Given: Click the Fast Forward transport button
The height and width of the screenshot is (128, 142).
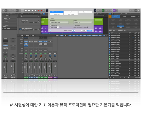Looking at the screenshot, I should pyautogui.click(x=29, y=11).
